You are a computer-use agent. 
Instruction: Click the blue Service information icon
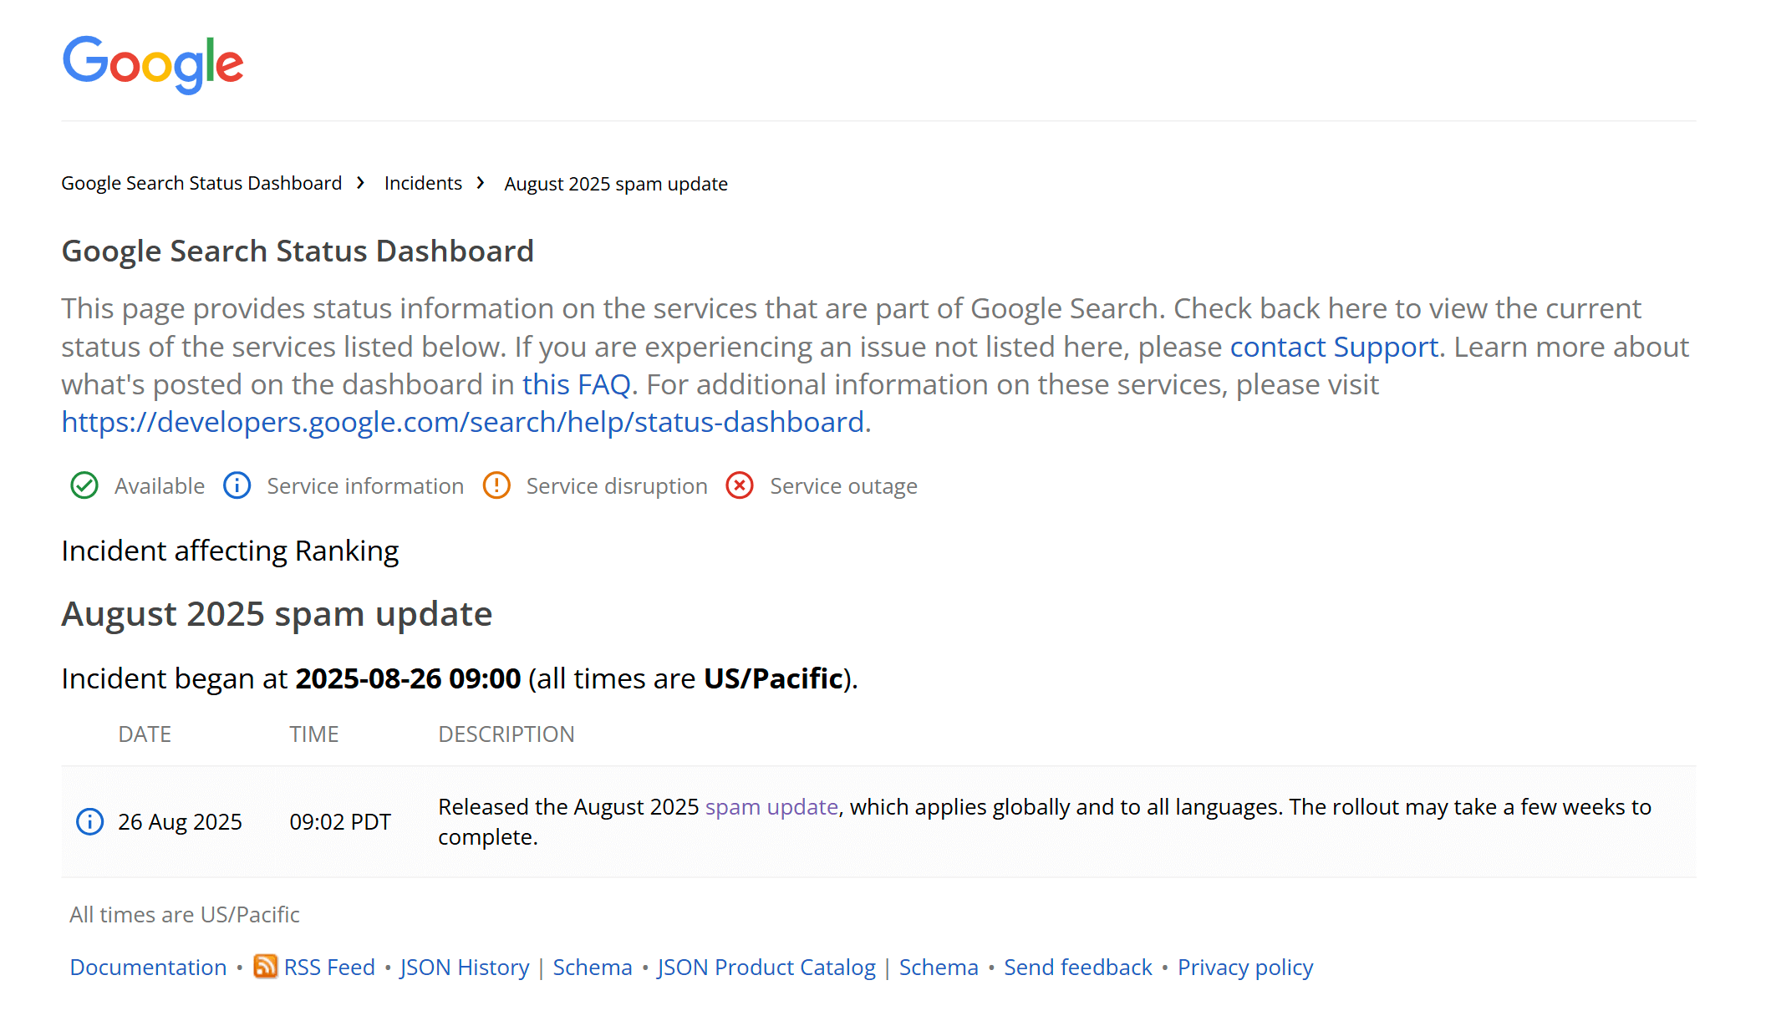[x=237, y=485]
